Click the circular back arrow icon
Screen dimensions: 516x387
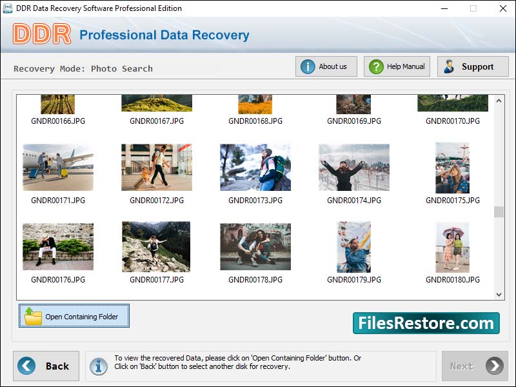[25, 366]
